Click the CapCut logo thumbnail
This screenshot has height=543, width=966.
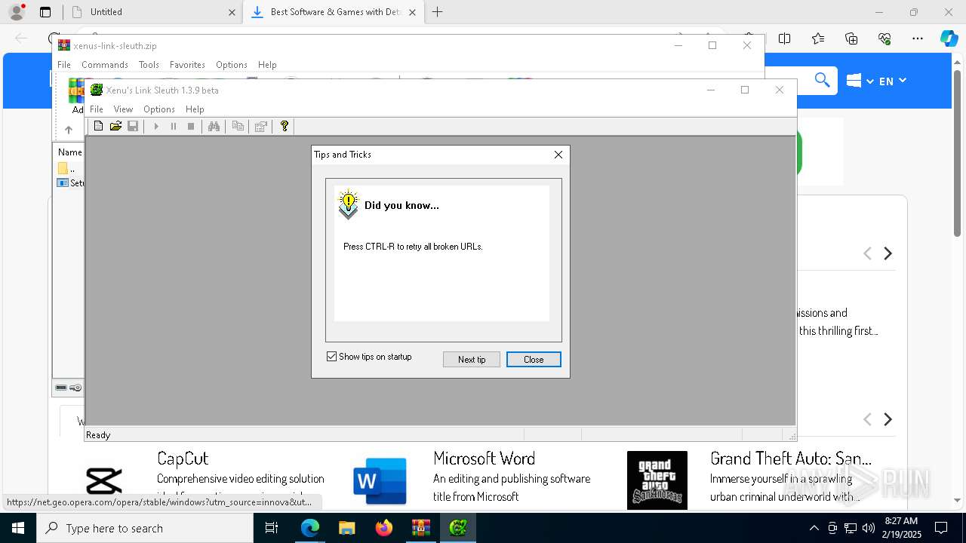104,480
